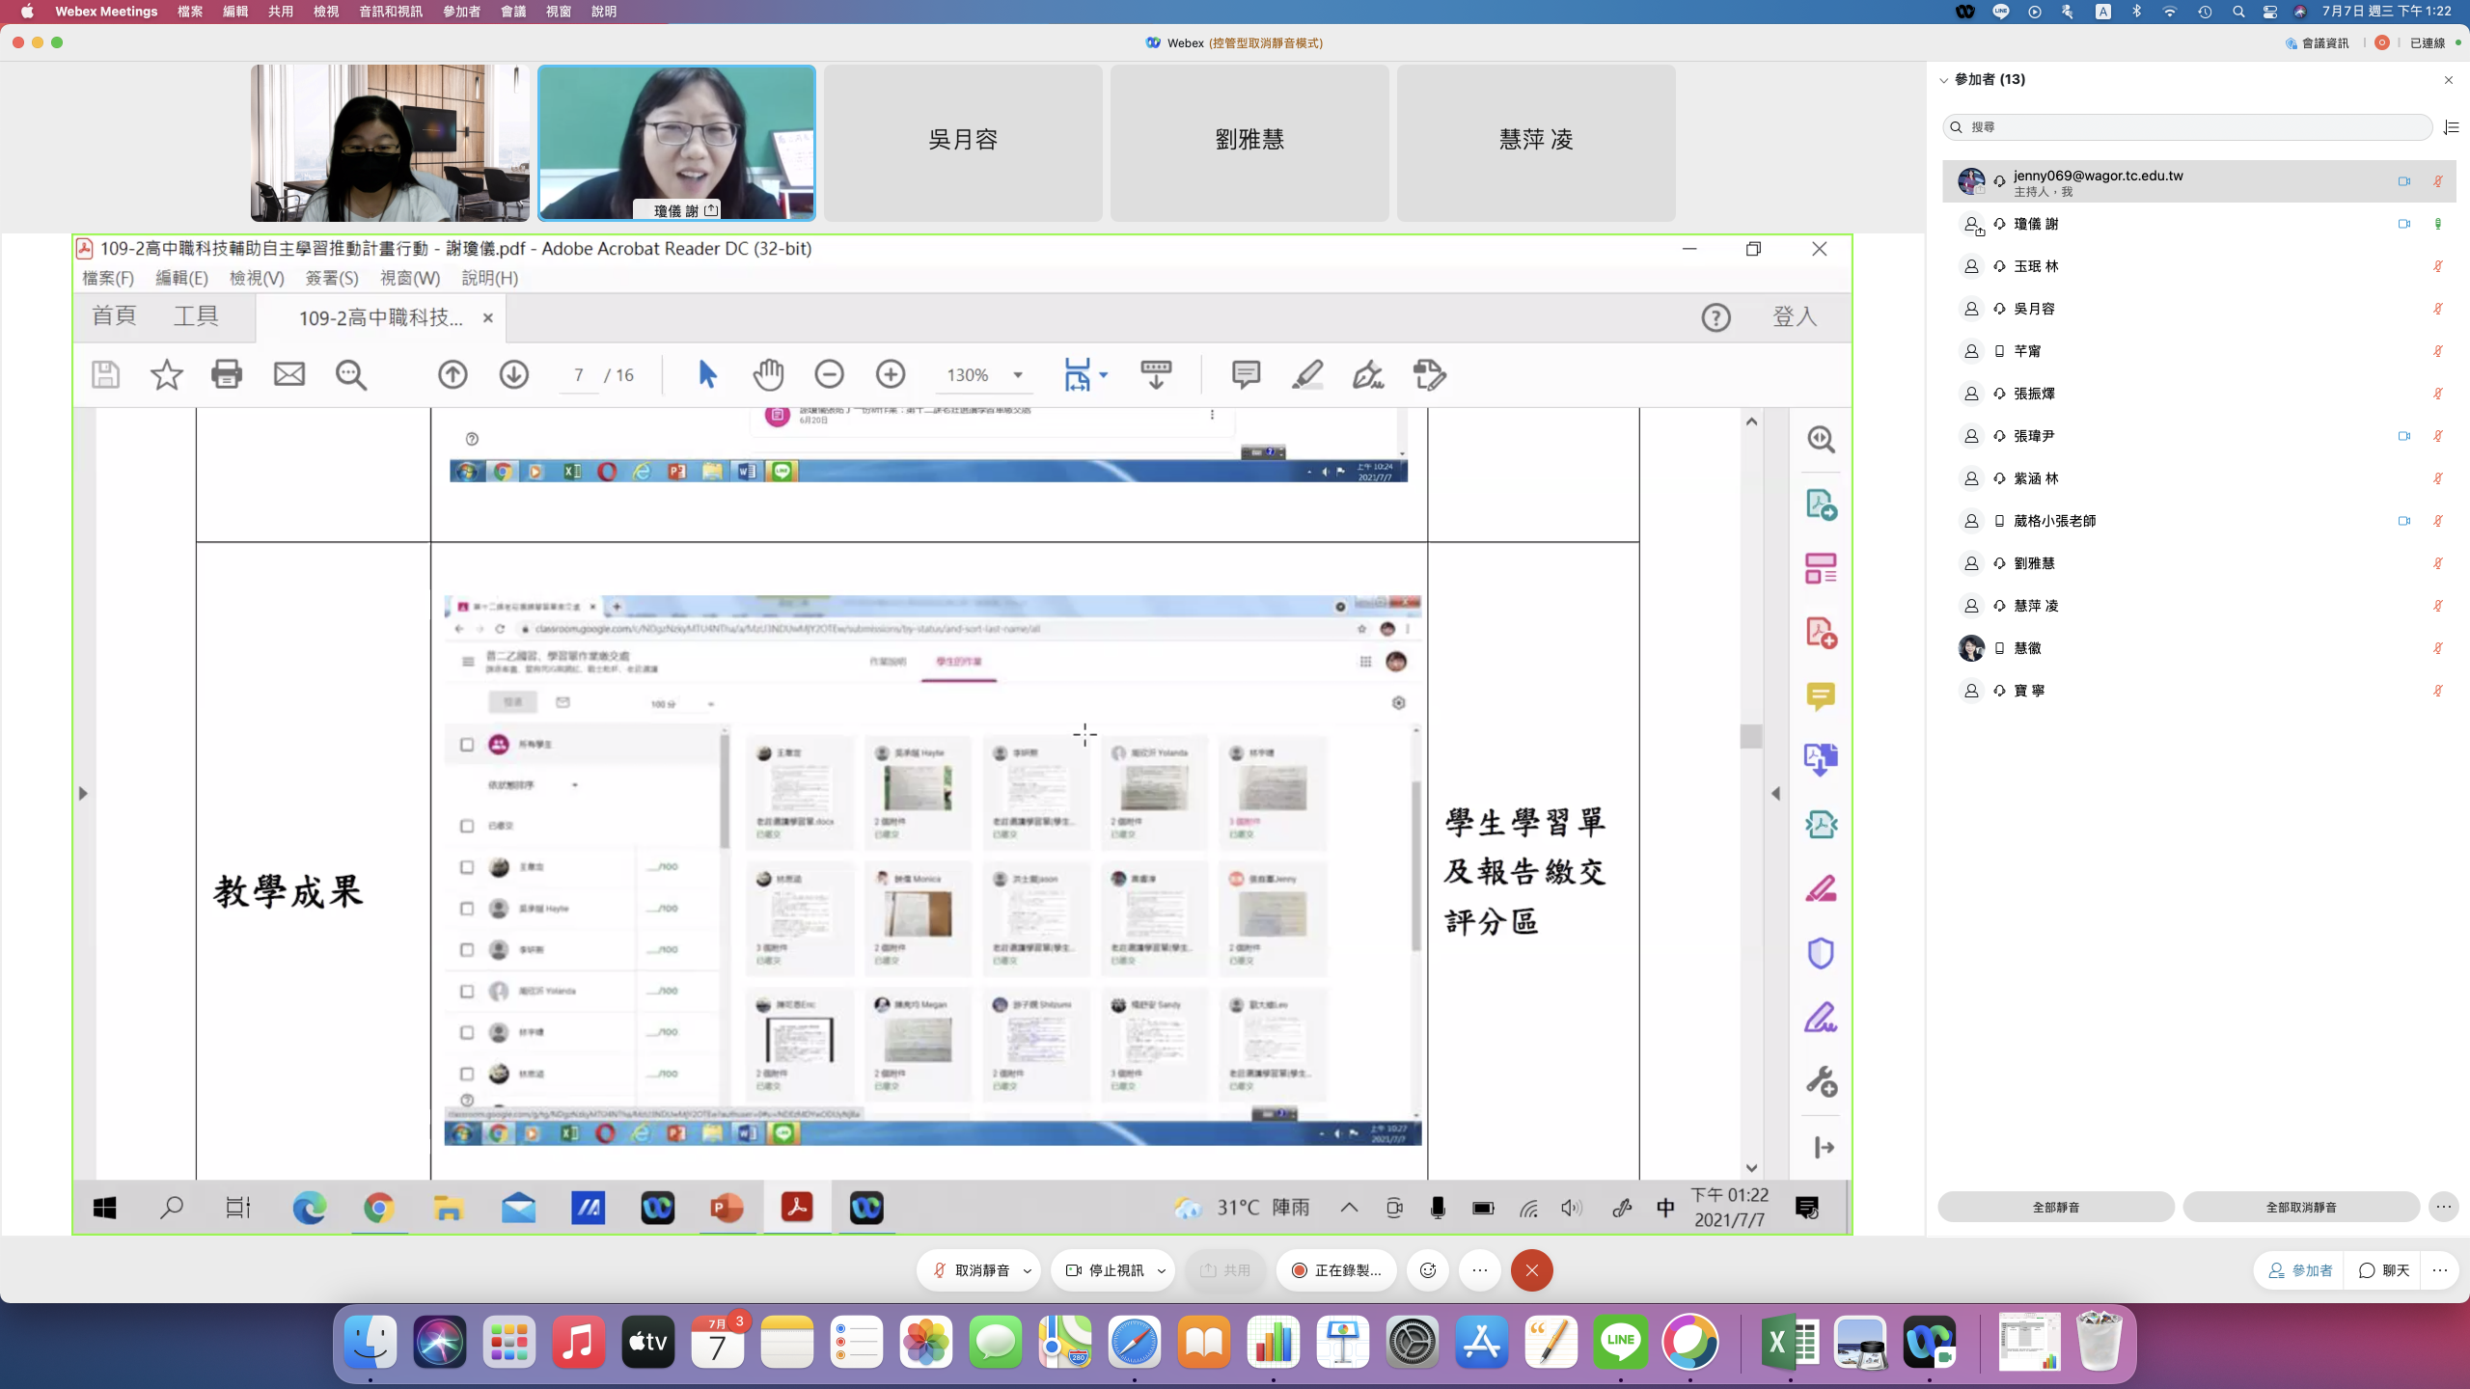Open the 音訊和視訊 menu in menu bar
This screenshot has width=2470, height=1389.
[390, 12]
